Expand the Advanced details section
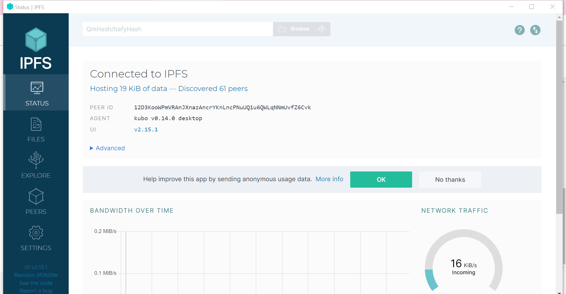566x294 pixels. 107,148
